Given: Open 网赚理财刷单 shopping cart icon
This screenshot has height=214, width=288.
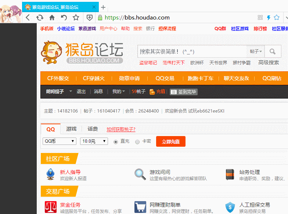Looking at the screenshot, I should click(140, 207).
